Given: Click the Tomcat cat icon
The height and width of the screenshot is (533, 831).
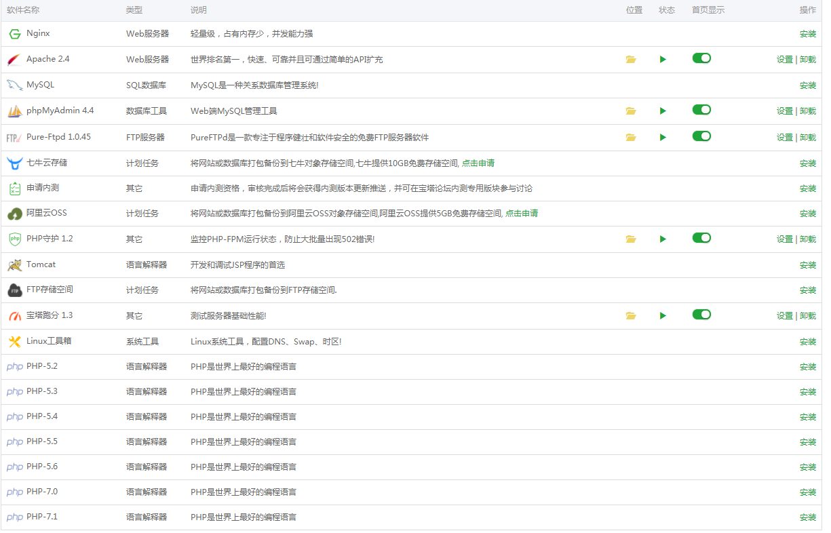Looking at the screenshot, I should point(15,265).
